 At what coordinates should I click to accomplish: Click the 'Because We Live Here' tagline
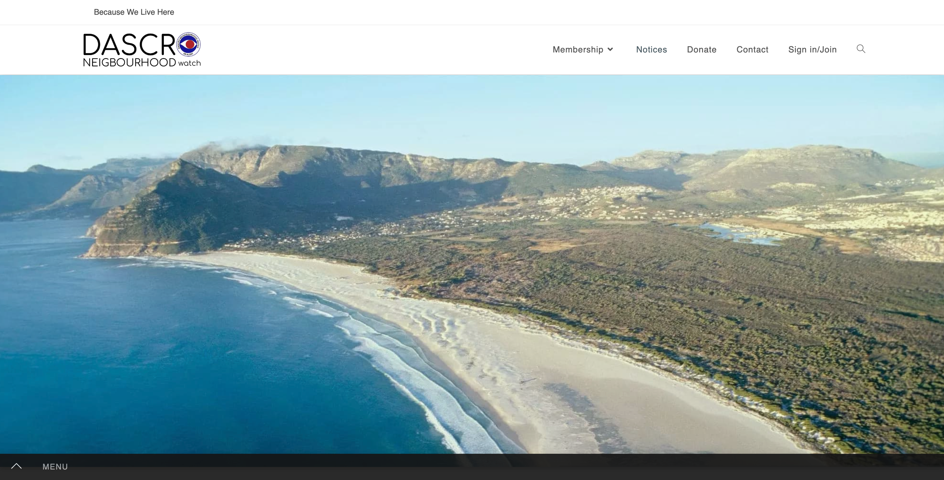click(x=134, y=12)
